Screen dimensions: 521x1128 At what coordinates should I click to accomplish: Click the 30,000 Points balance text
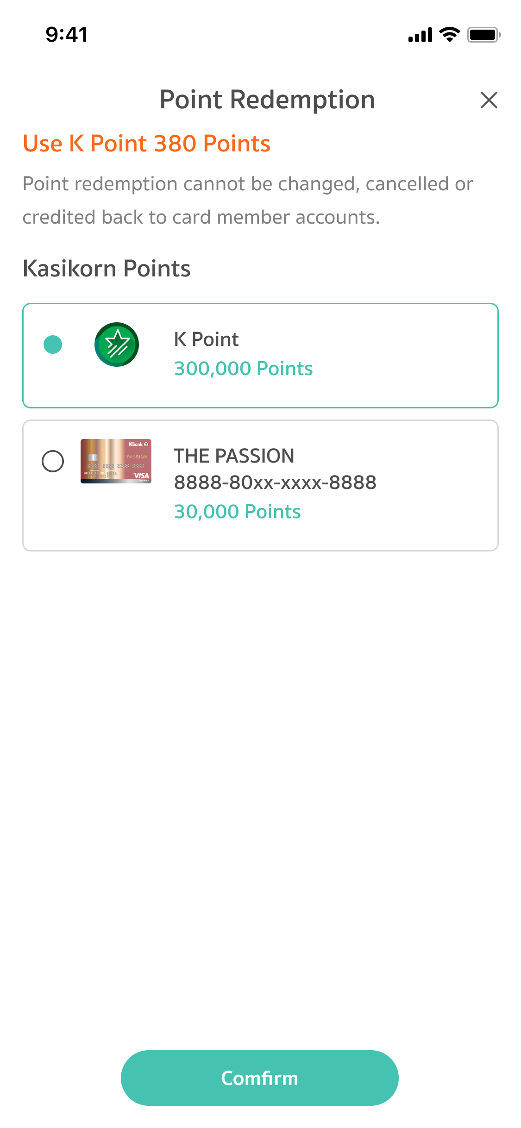237,512
